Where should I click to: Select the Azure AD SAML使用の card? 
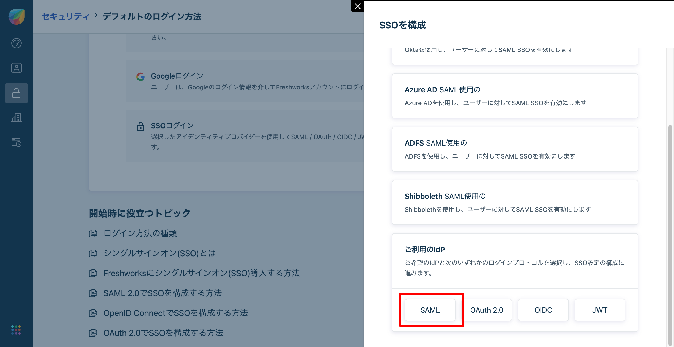tap(515, 96)
